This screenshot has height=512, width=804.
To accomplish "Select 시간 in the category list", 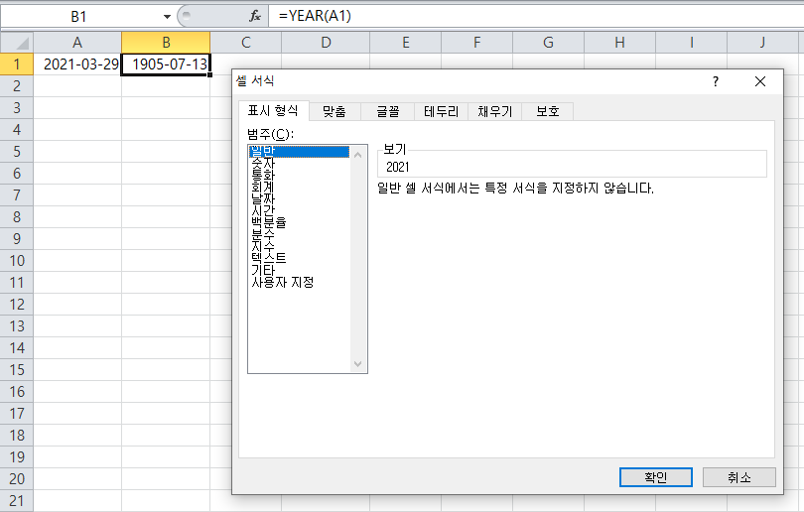I will 299,210.
